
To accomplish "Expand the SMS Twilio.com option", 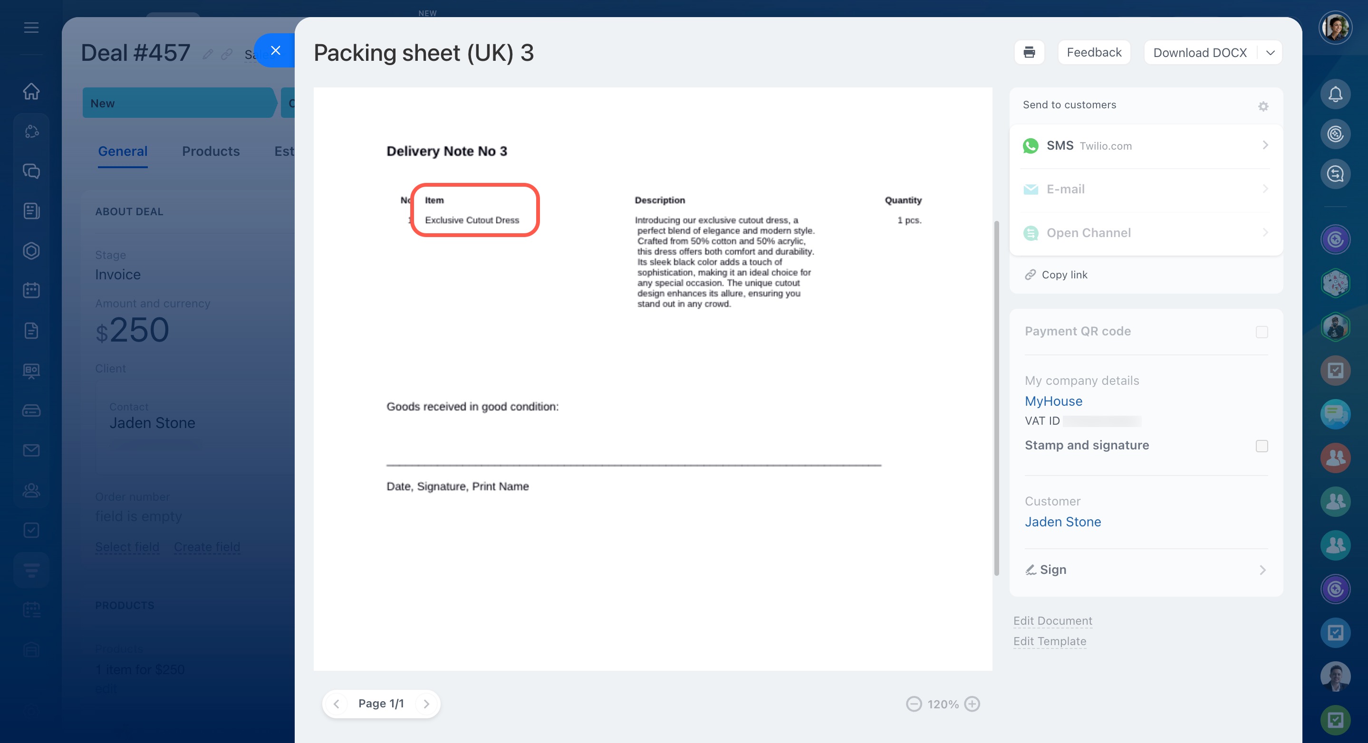I will (1146, 145).
